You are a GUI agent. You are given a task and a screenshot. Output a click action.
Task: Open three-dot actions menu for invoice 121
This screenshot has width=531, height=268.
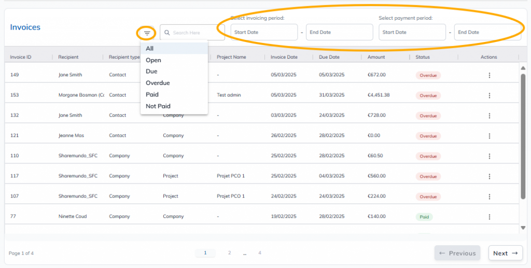click(489, 136)
